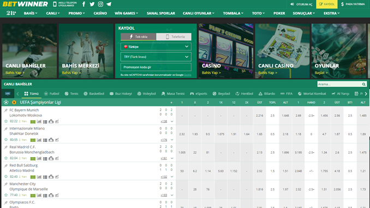This screenshot has width=370, height=208.
Task: Open the Telegram icon in header
Action: coord(109,4)
